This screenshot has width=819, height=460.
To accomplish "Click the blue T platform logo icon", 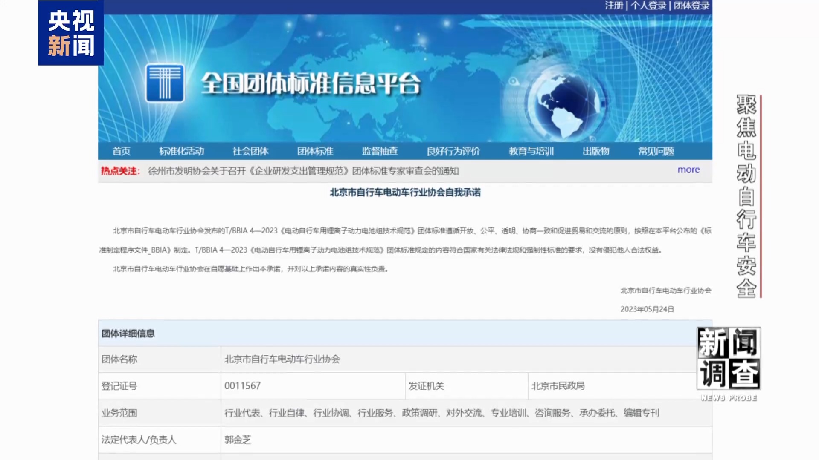I will (x=165, y=83).
